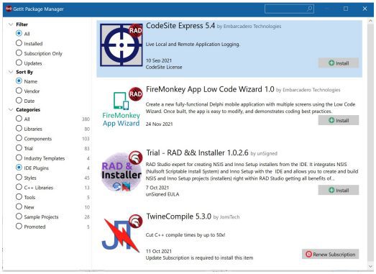Click the CodeSite Express 5.4 title
376x274 pixels.
(180, 25)
